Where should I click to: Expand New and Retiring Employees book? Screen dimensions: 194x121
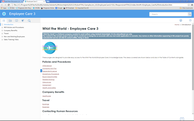(x=2, y=37)
